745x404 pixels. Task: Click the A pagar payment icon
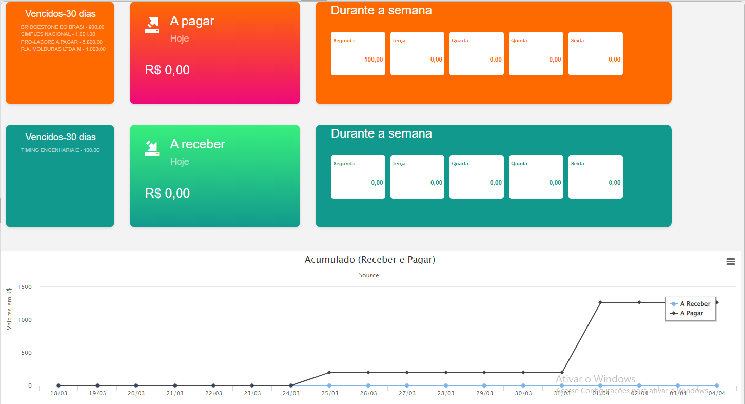(x=152, y=25)
